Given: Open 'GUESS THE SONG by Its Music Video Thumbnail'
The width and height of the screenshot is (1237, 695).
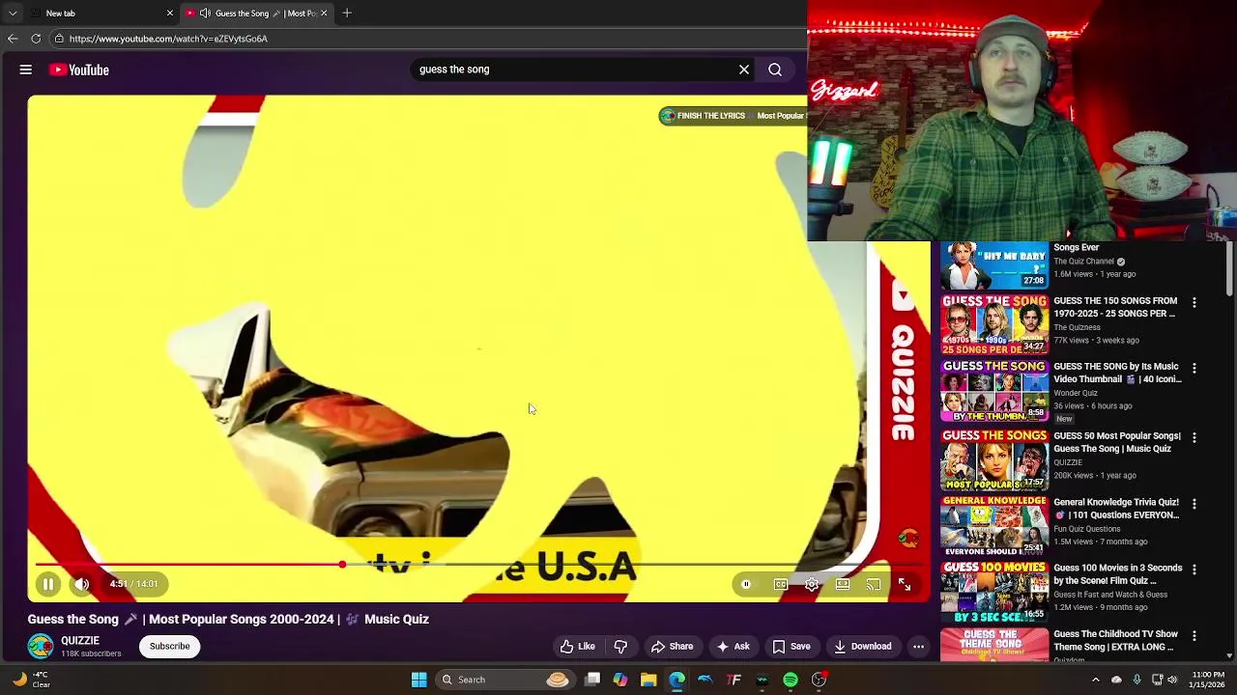Looking at the screenshot, I should point(1117,373).
